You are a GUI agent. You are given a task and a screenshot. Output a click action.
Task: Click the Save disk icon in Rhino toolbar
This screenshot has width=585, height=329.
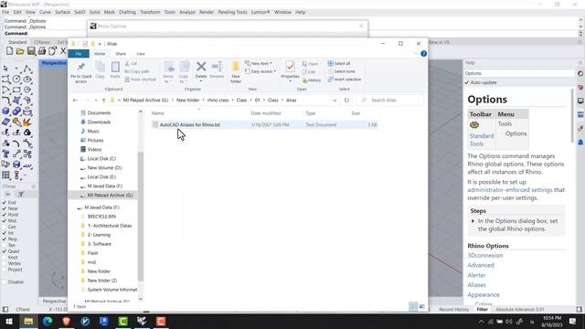31,51
